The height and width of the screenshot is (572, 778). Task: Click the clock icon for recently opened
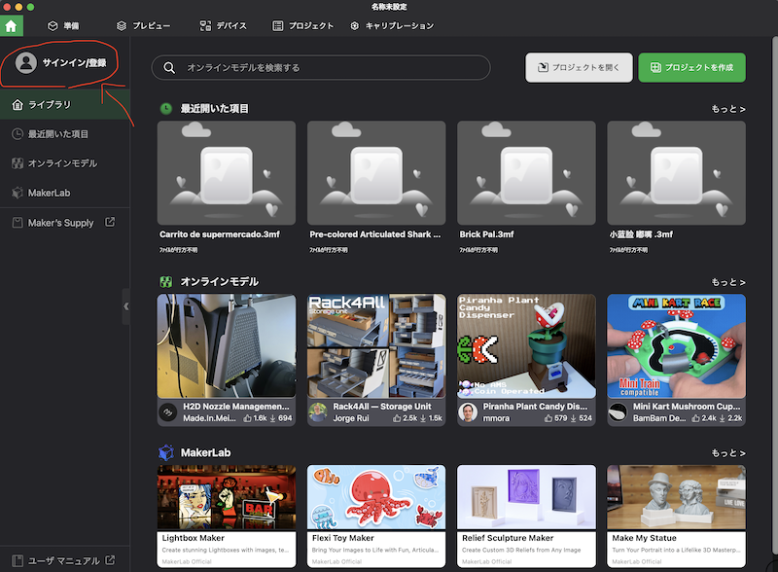(x=18, y=133)
